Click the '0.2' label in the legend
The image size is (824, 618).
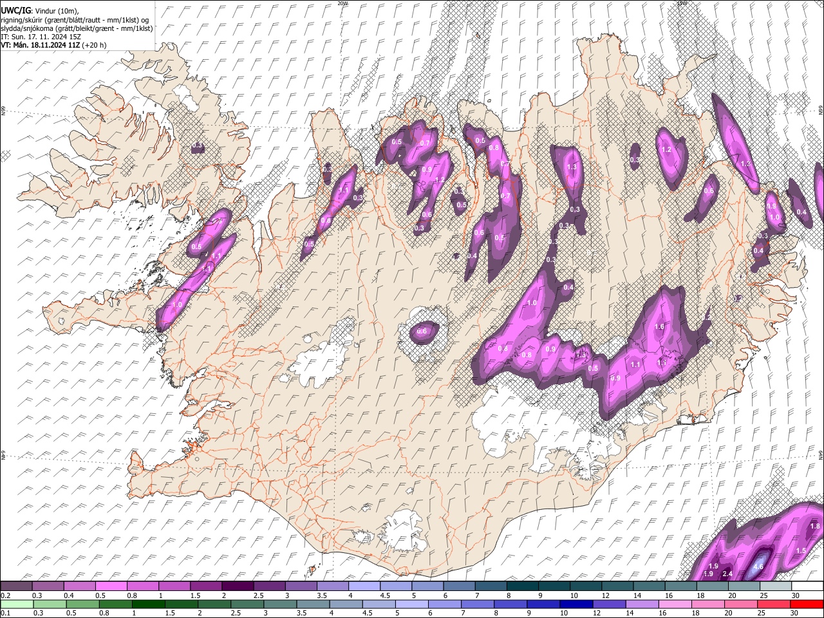pyautogui.click(x=5, y=595)
